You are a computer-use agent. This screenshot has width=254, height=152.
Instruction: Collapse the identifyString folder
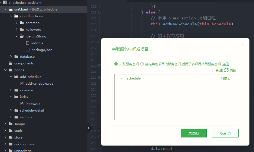click(x=17, y=36)
